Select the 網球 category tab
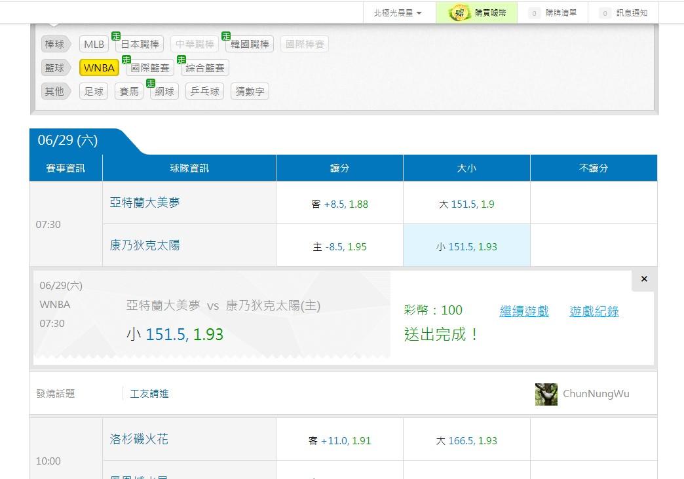Image resolution: width=684 pixels, height=479 pixels. click(x=164, y=91)
